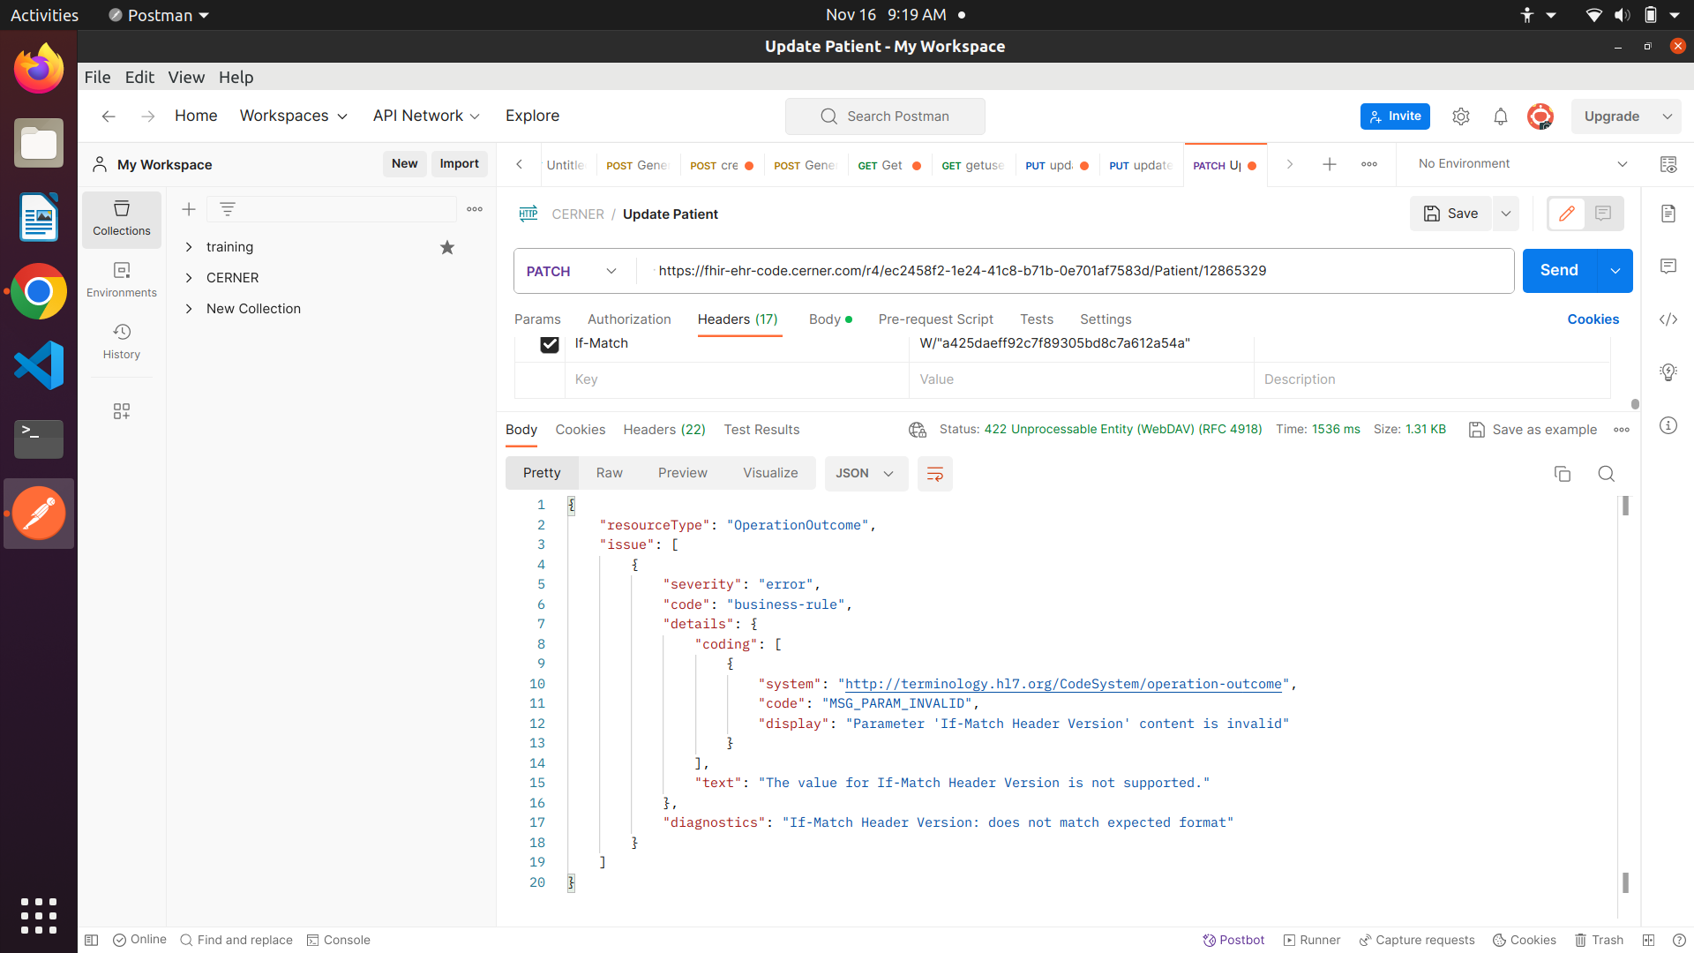Open tab overflow options menu
1694x953 pixels.
1369,164
